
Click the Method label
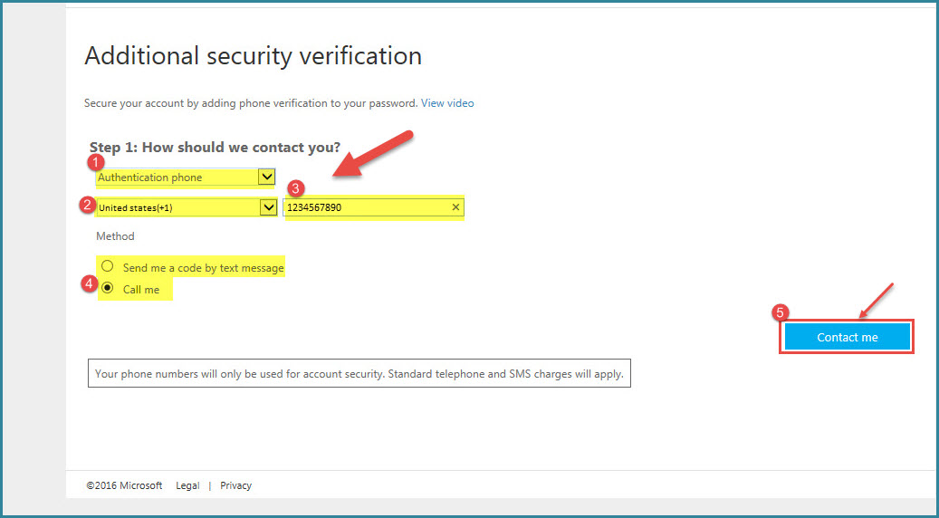(x=116, y=236)
